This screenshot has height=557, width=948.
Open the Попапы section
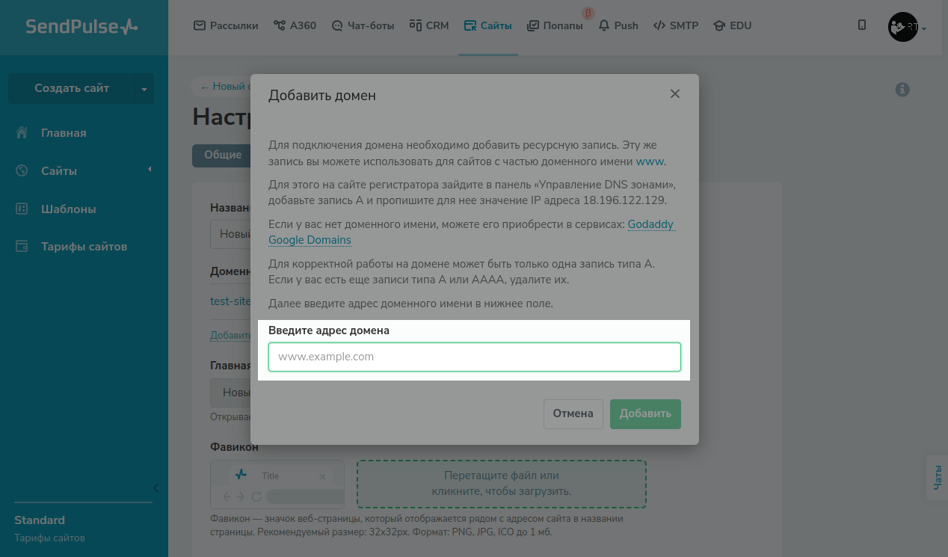555,25
